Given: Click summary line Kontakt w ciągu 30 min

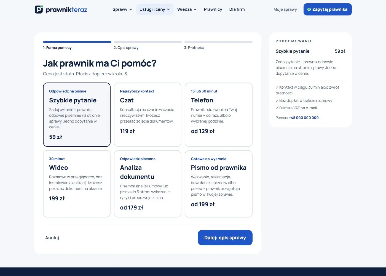Looking at the screenshot, I should tap(307, 90).
